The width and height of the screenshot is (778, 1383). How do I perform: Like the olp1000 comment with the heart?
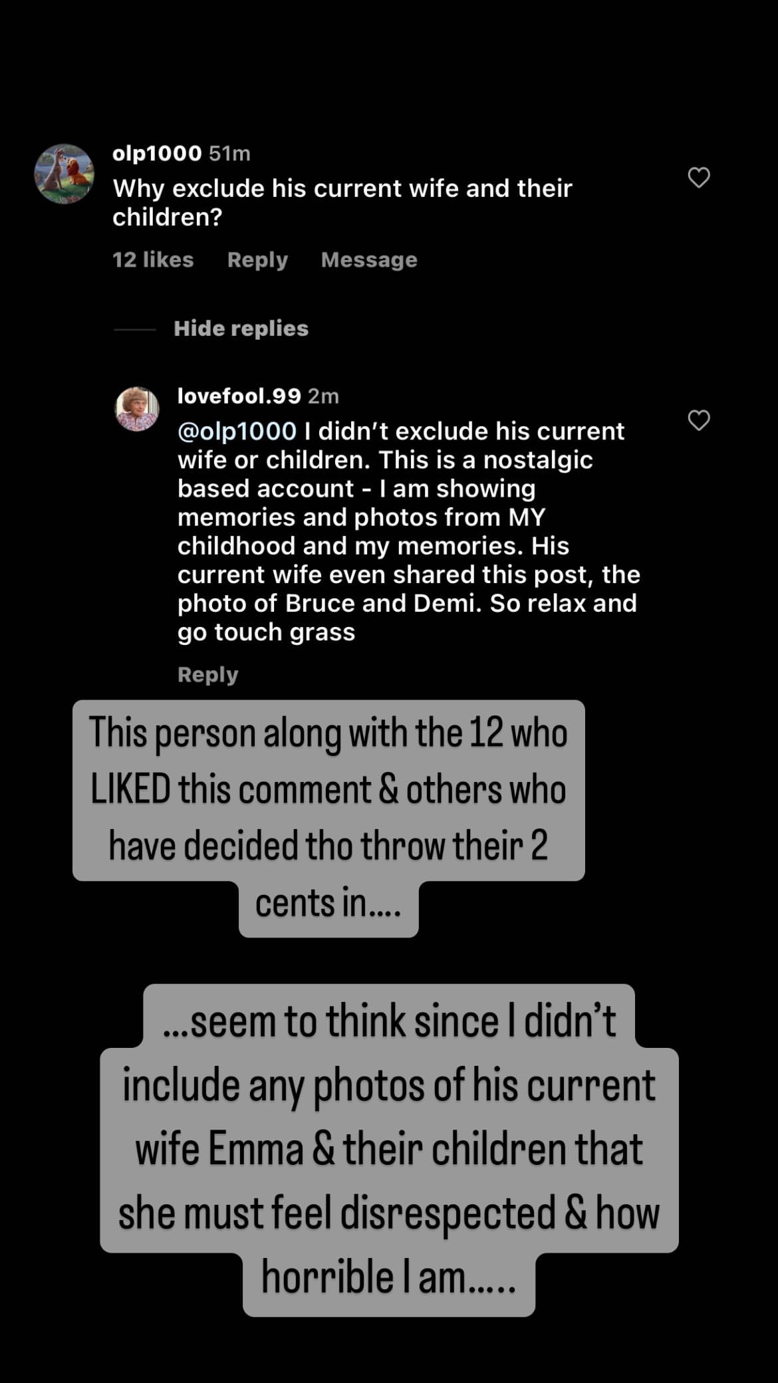[x=698, y=178]
